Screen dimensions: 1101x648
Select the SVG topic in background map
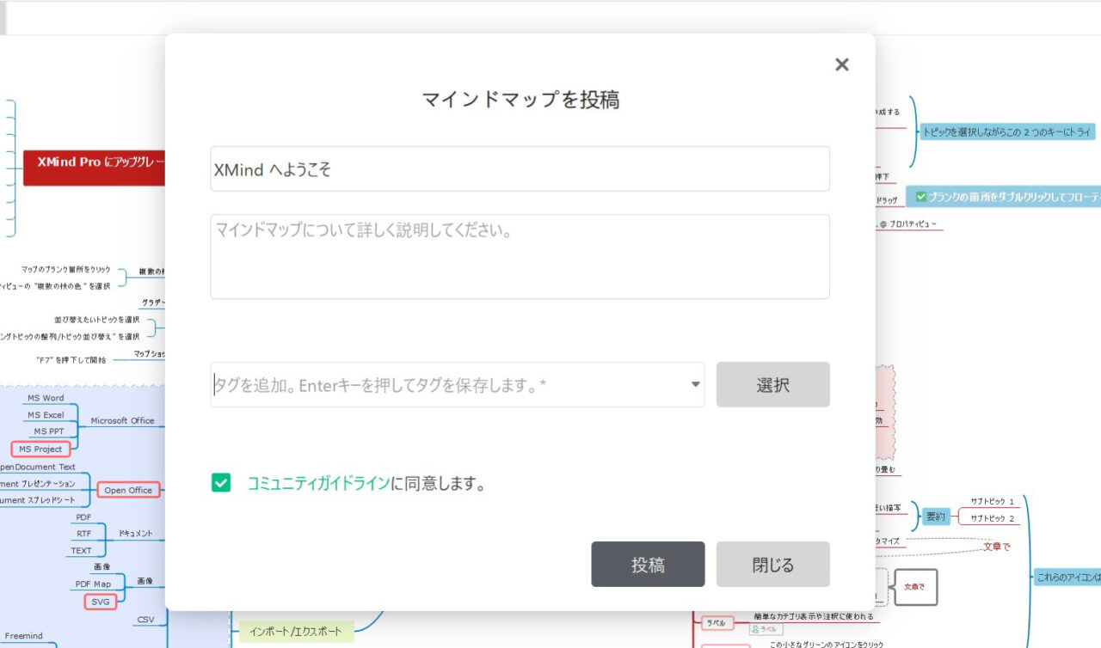101,602
